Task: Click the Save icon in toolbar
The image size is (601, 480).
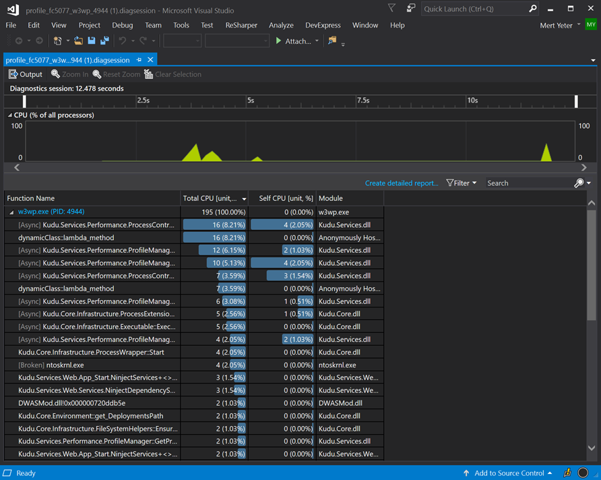Action: pyautogui.click(x=92, y=40)
